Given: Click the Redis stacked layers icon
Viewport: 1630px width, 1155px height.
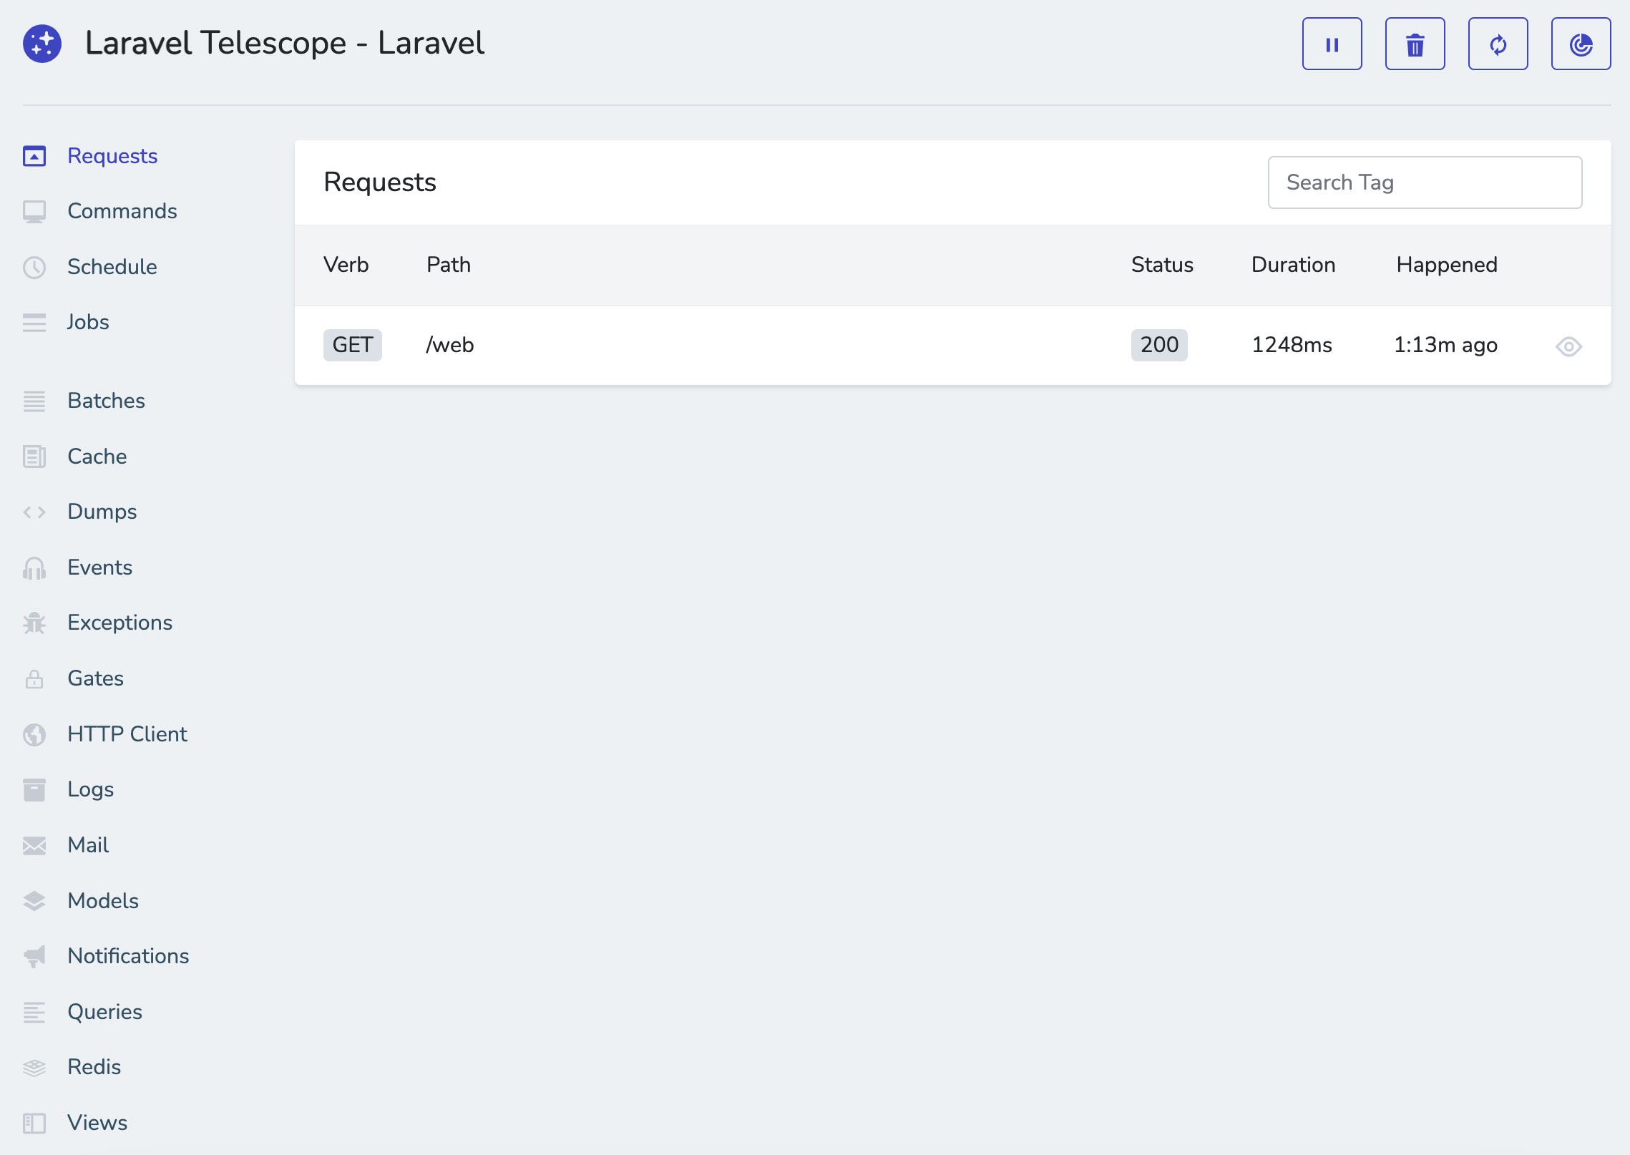Looking at the screenshot, I should 34,1067.
